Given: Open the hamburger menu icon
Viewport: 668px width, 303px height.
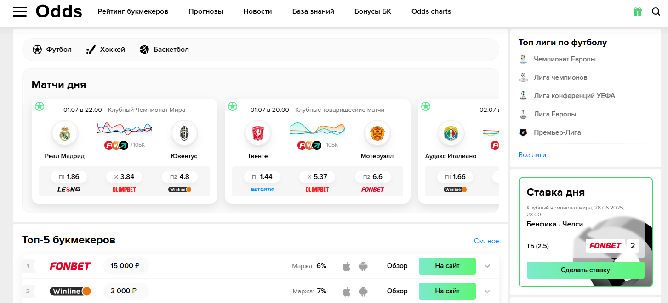Looking at the screenshot, I should coord(20,12).
